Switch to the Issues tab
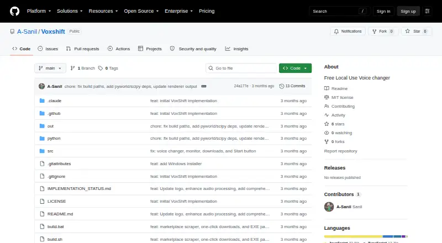This screenshot has width=442, height=243. tap(48, 49)
